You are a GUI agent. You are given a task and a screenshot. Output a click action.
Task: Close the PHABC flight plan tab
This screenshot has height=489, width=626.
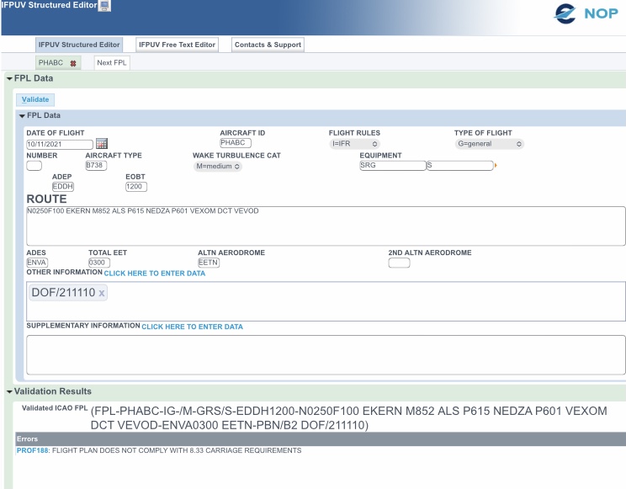coord(73,63)
